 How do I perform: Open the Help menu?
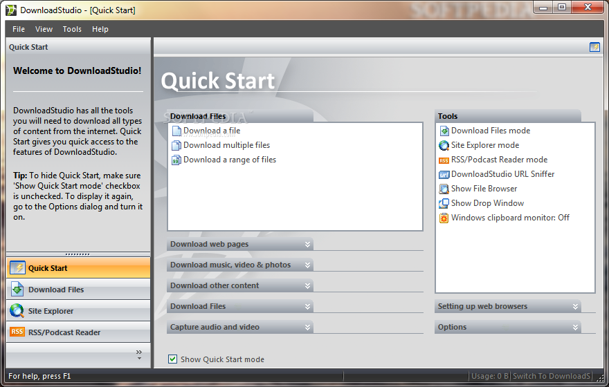[x=100, y=29]
